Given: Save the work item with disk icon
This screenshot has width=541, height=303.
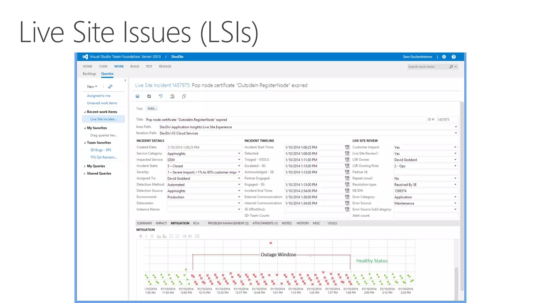Looking at the screenshot, I should tap(137, 96).
